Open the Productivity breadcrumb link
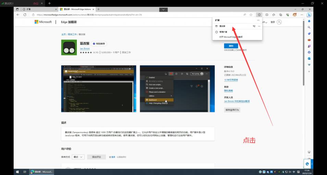327x175 pixels. click(72, 34)
